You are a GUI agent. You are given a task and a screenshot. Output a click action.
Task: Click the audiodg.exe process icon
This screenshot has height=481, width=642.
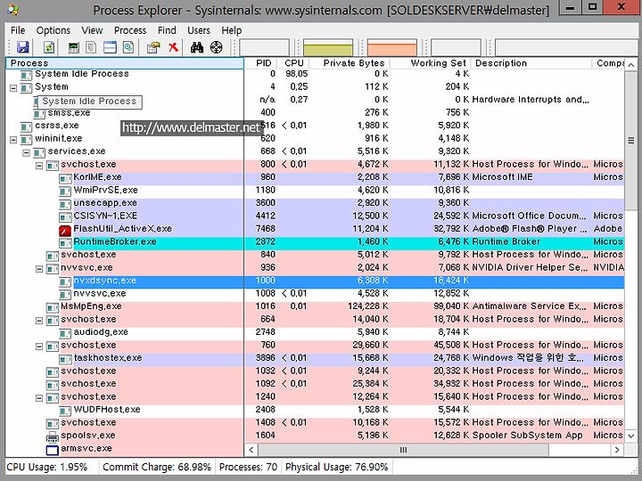pyautogui.click(x=65, y=333)
